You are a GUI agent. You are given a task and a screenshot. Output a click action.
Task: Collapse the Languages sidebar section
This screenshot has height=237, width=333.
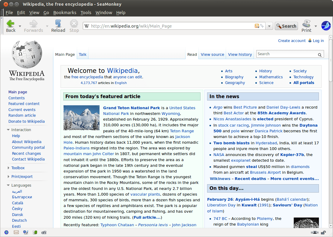point(8,185)
